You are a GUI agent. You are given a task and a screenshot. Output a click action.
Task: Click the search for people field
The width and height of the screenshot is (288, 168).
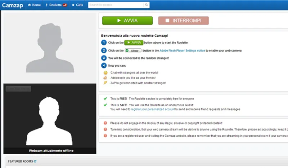coord(116,5)
